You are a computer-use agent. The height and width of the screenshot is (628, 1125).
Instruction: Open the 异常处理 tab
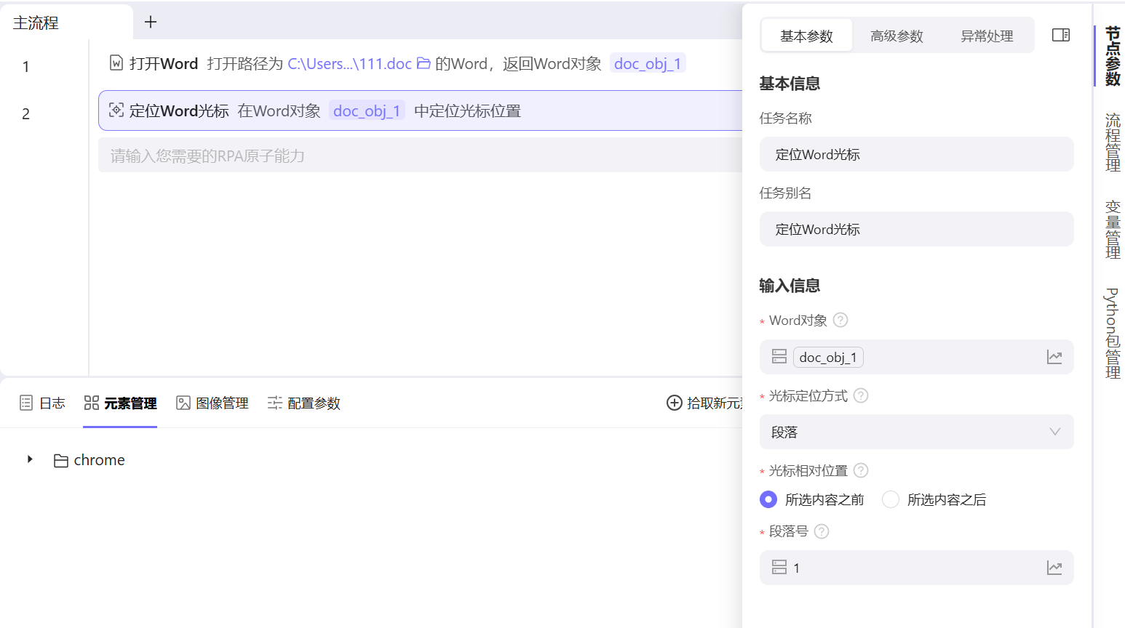[x=987, y=35]
